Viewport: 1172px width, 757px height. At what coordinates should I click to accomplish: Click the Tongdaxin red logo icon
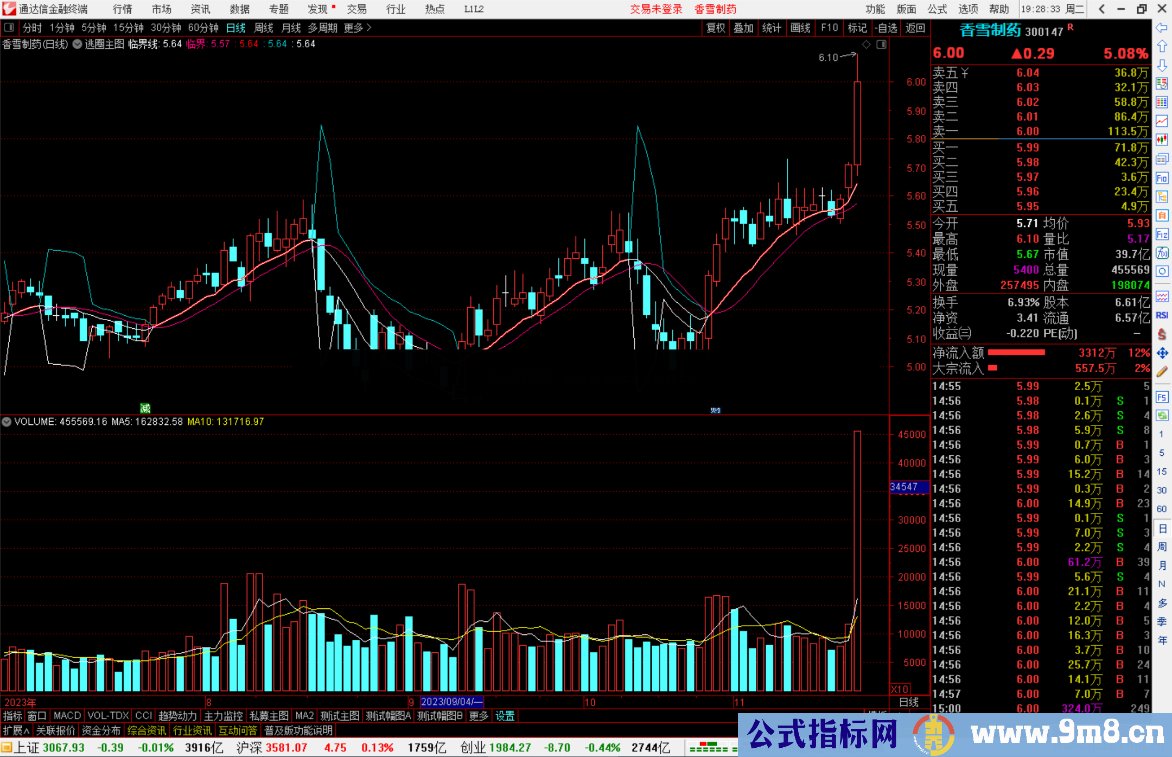coord(9,9)
